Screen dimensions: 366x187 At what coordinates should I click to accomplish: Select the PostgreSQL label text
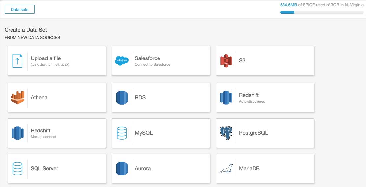254,133
